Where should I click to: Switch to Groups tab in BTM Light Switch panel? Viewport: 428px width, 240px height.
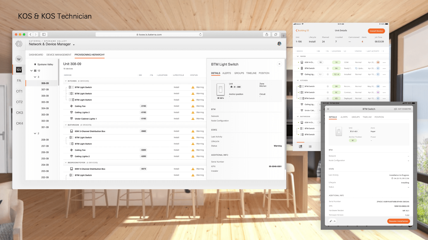(239, 73)
